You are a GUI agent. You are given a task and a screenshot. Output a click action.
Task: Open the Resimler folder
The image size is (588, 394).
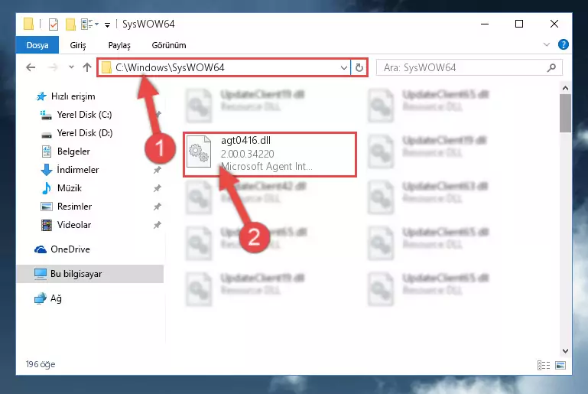pyautogui.click(x=74, y=207)
